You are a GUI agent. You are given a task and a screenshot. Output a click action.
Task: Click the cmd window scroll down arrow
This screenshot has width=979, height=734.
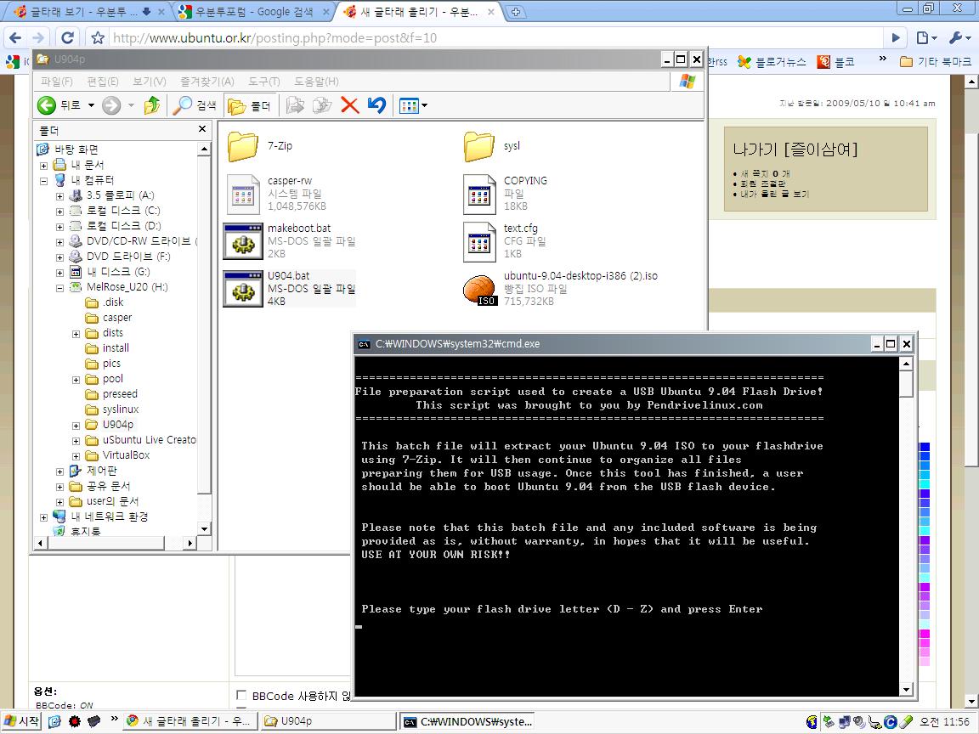click(x=907, y=689)
